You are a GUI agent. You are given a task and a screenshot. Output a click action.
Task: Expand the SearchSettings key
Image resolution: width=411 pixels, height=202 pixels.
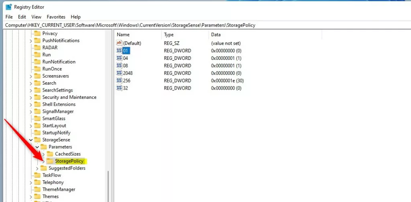31,90
